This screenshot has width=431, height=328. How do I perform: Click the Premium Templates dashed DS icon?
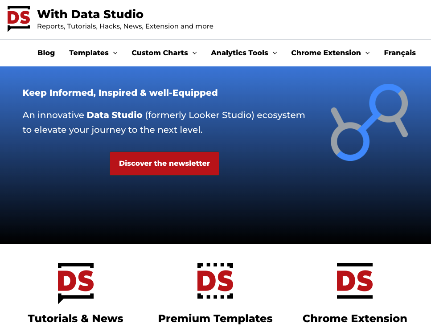pos(215,281)
